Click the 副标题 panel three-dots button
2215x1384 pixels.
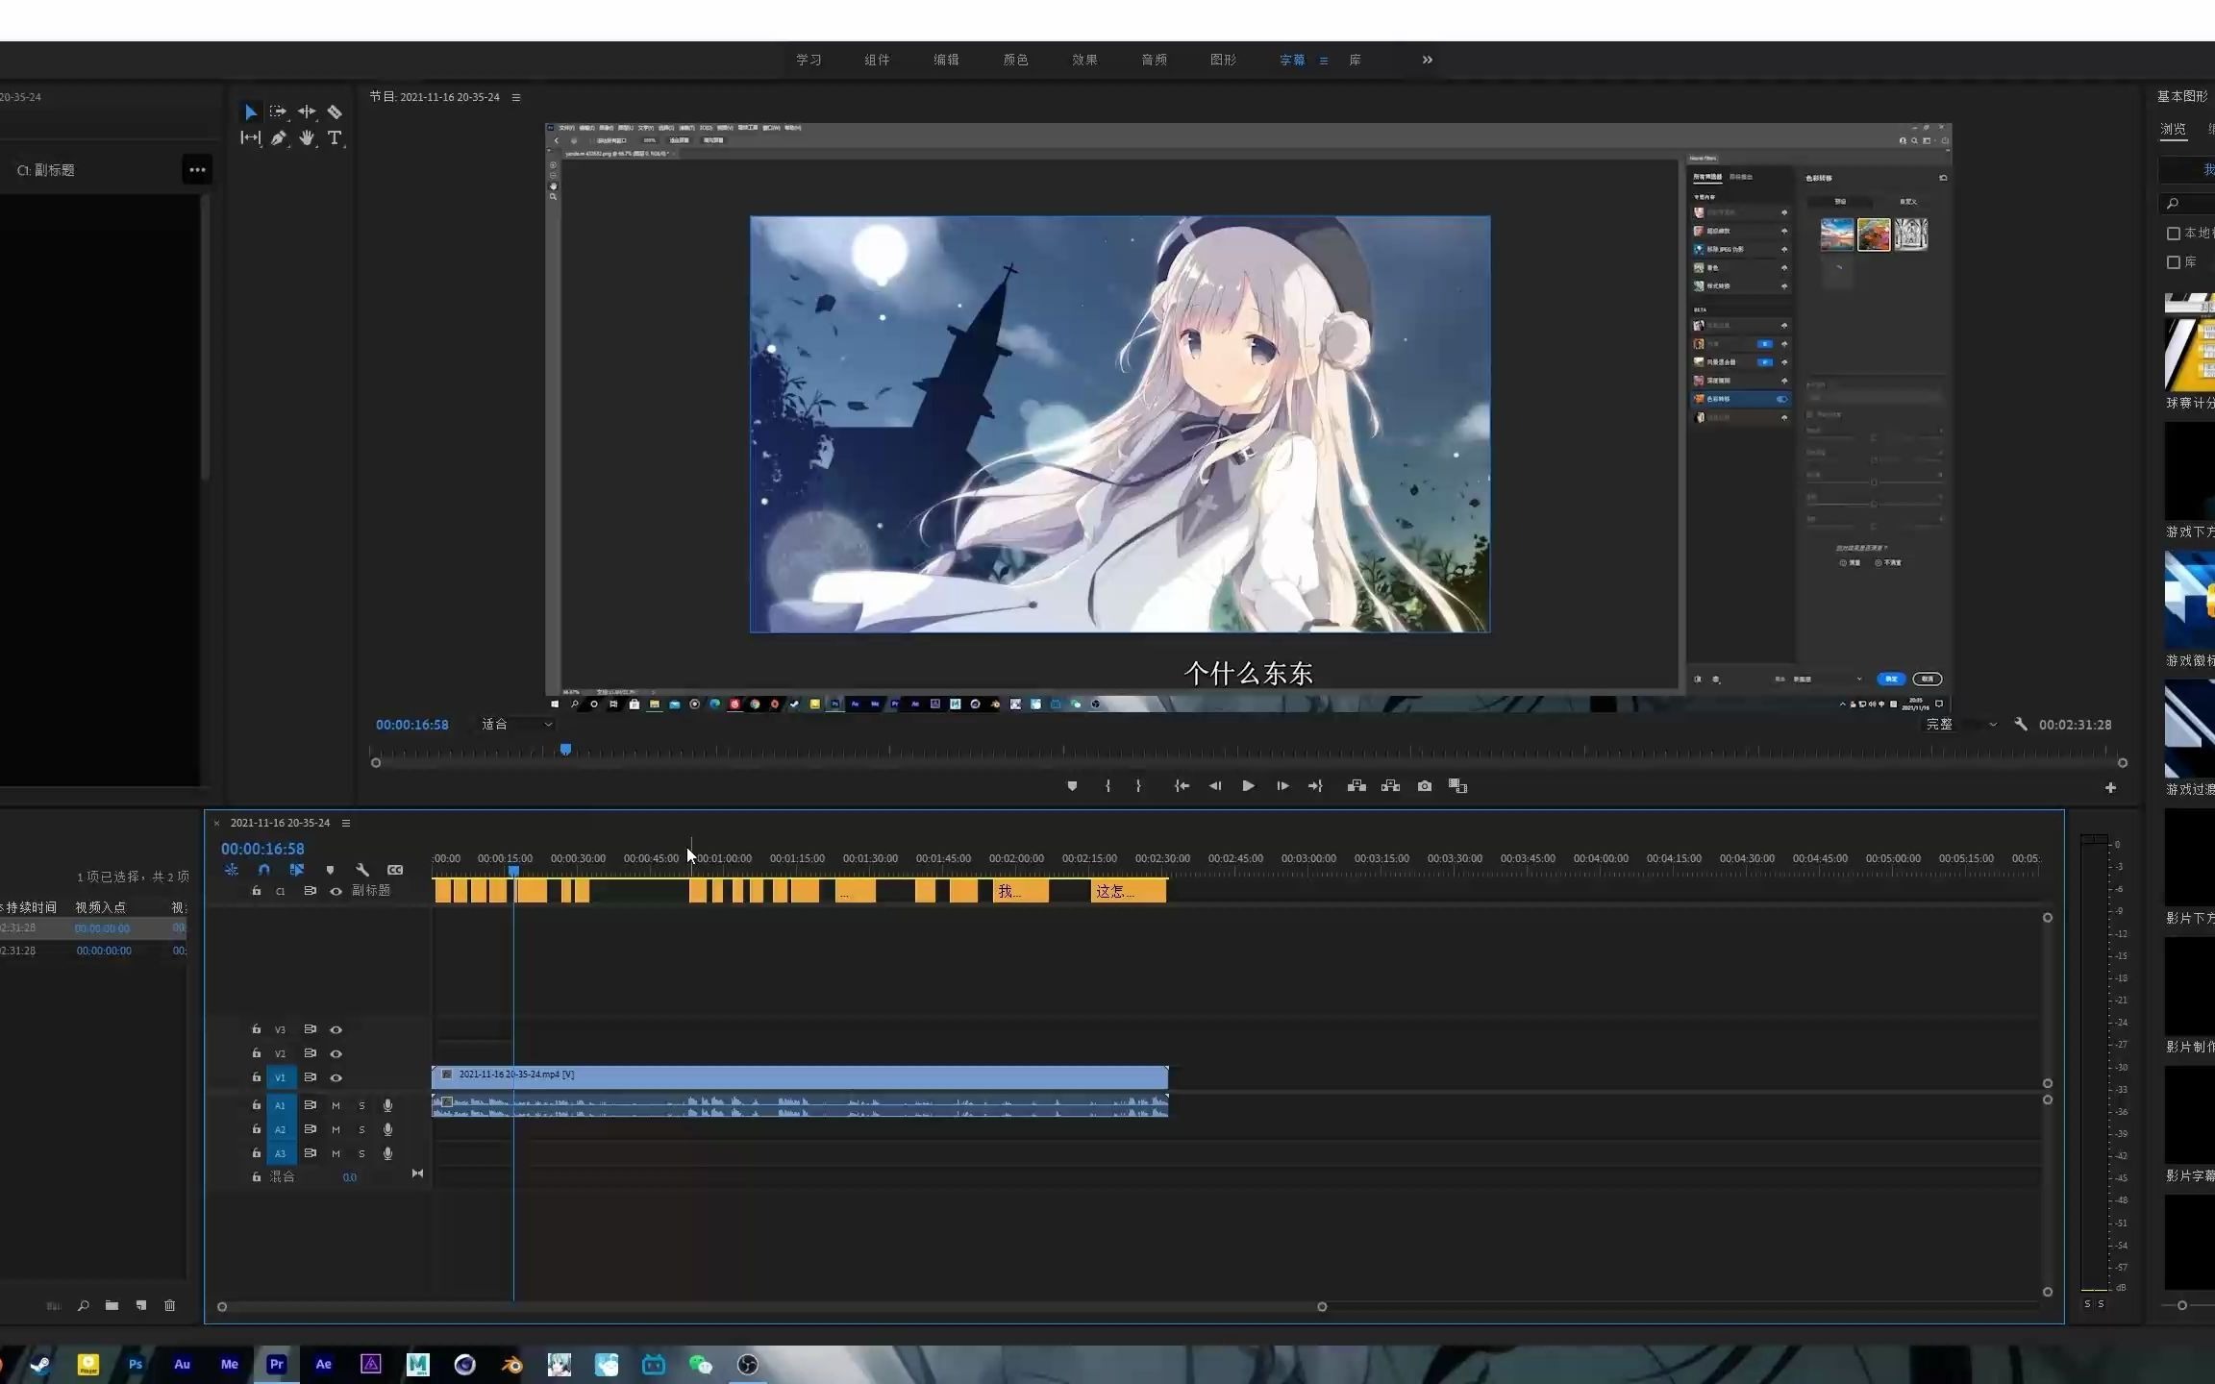(x=197, y=170)
